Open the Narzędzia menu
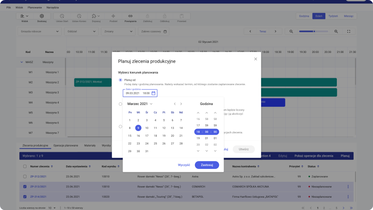This screenshot has height=210, width=373. coord(52,7)
